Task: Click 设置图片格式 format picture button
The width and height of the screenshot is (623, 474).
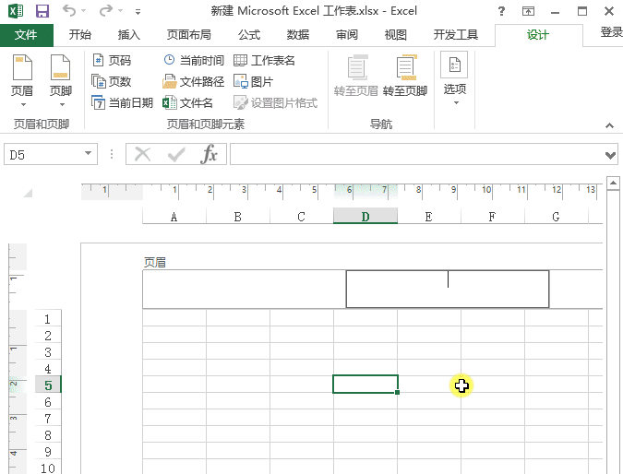Action: pos(276,102)
